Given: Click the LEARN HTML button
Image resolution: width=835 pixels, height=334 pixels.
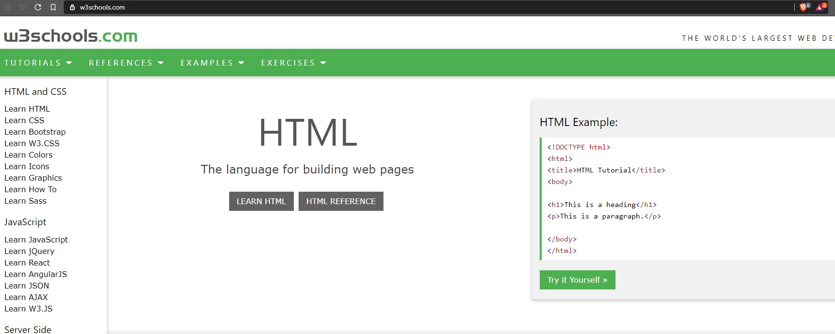Looking at the screenshot, I should pyautogui.click(x=261, y=201).
